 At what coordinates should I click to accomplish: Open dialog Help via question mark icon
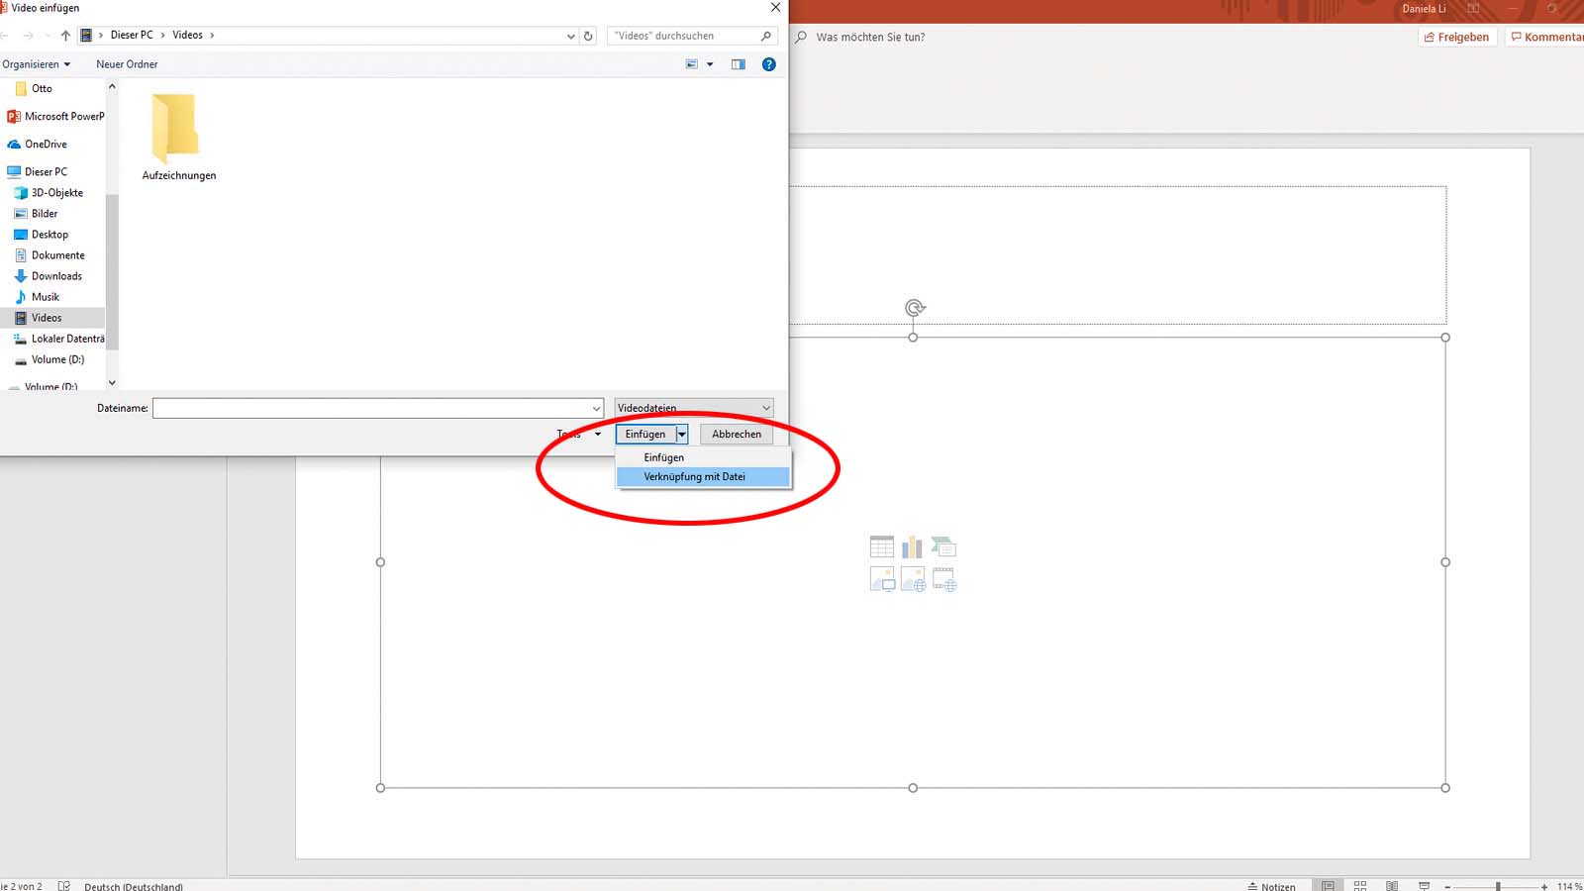pyautogui.click(x=768, y=64)
